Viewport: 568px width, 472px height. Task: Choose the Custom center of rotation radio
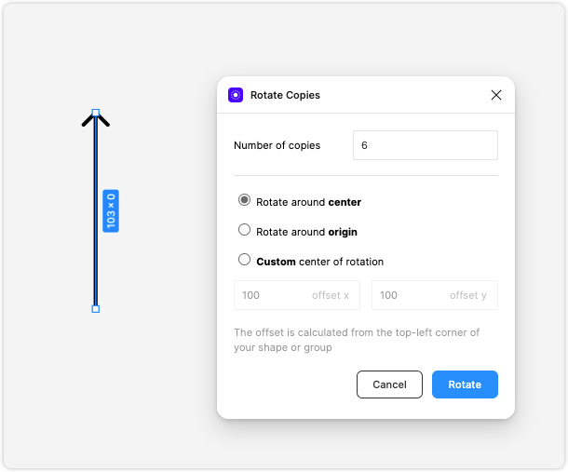pyautogui.click(x=244, y=260)
